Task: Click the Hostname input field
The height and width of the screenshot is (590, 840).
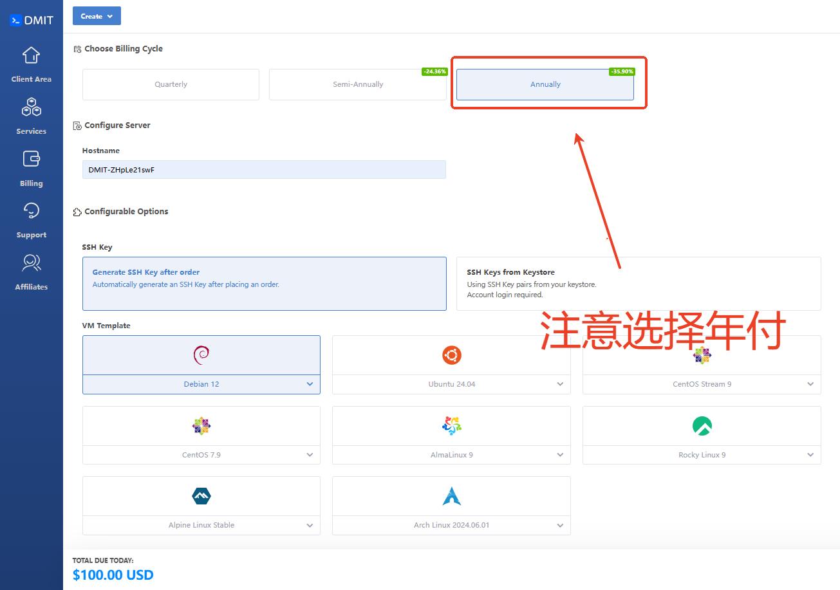Action: click(x=264, y=169)
